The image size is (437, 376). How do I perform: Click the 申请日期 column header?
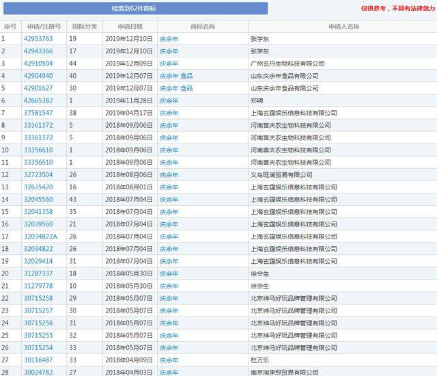click(x=129, y=27)
